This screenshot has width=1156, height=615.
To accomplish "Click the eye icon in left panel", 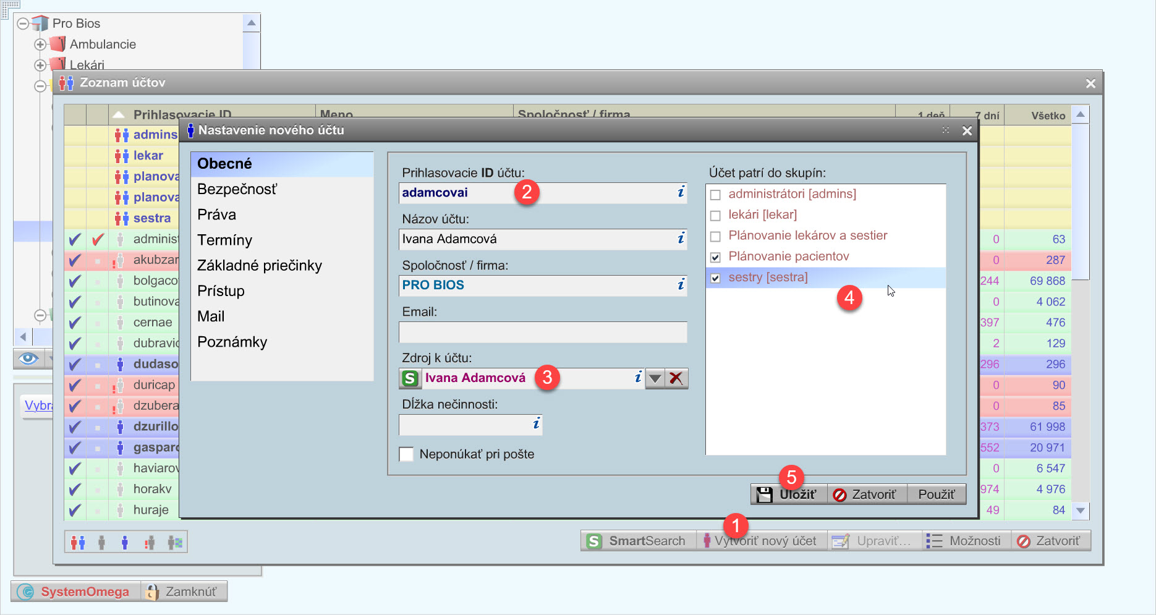I will [28, 358].
